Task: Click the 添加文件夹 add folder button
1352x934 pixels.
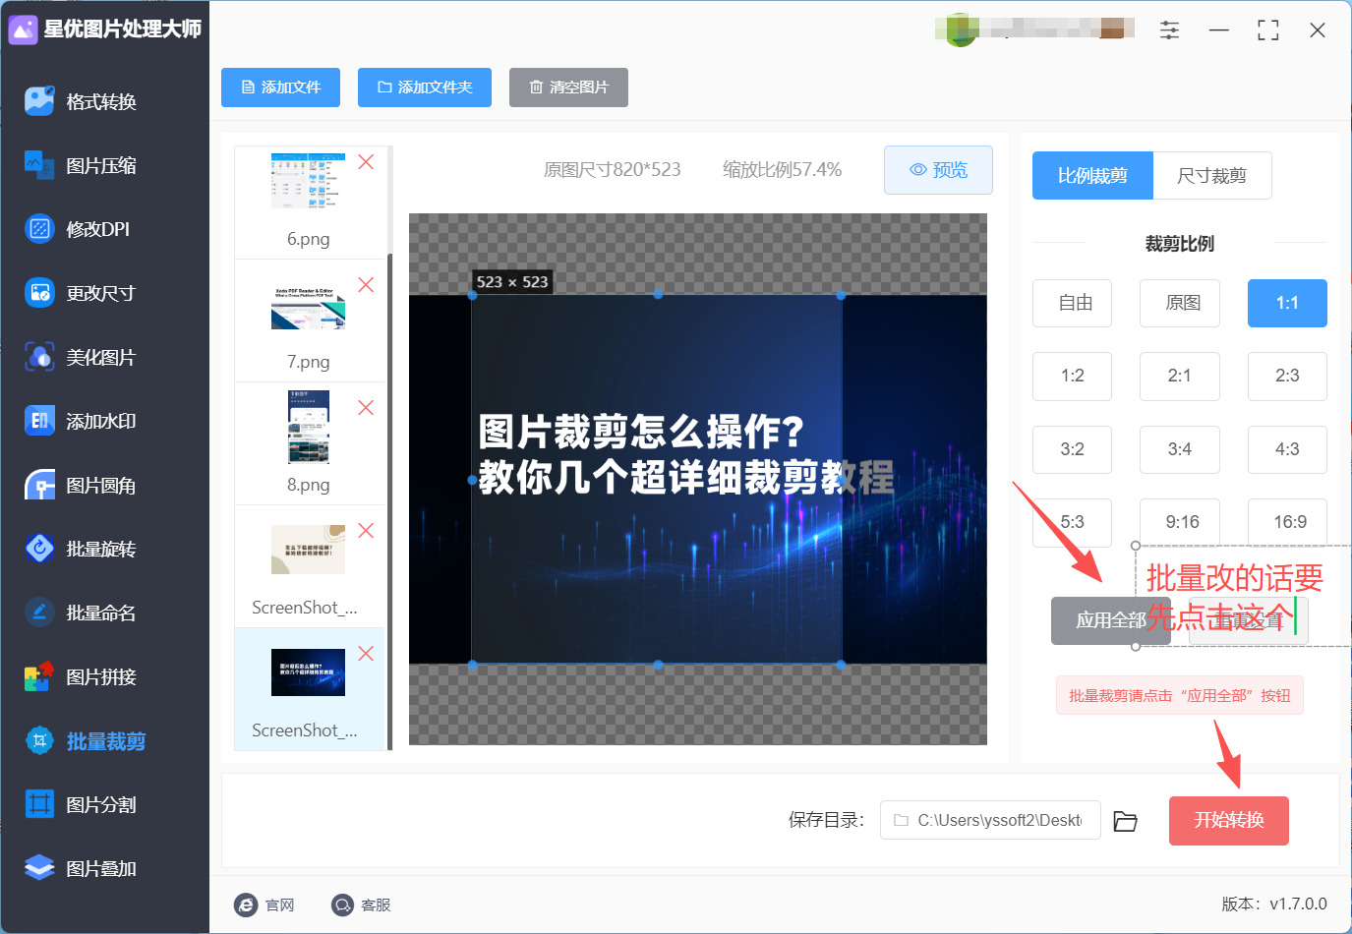Action: pyautogui.click(x=425, y=88)
